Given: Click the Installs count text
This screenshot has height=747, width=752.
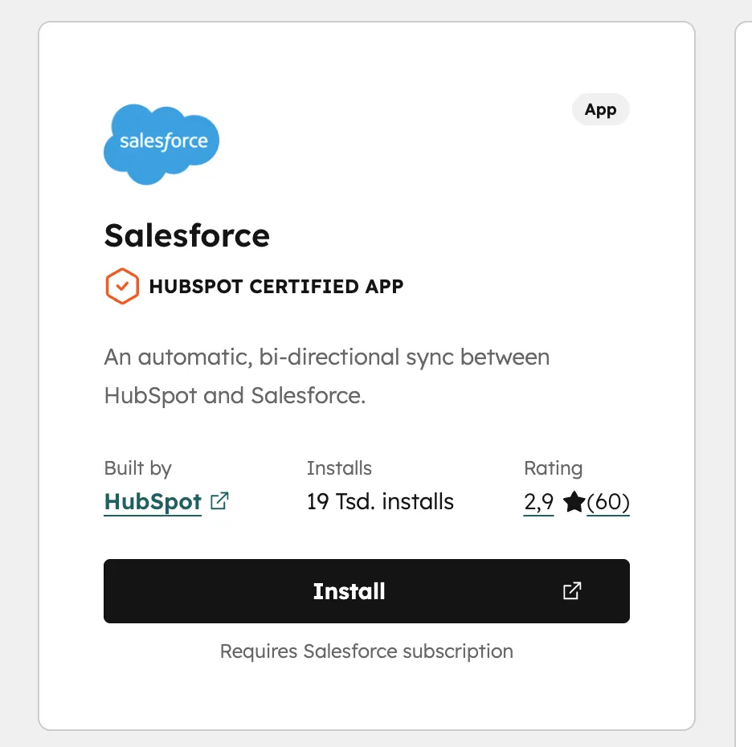Looking at the screenshot, I should point(380,501).
